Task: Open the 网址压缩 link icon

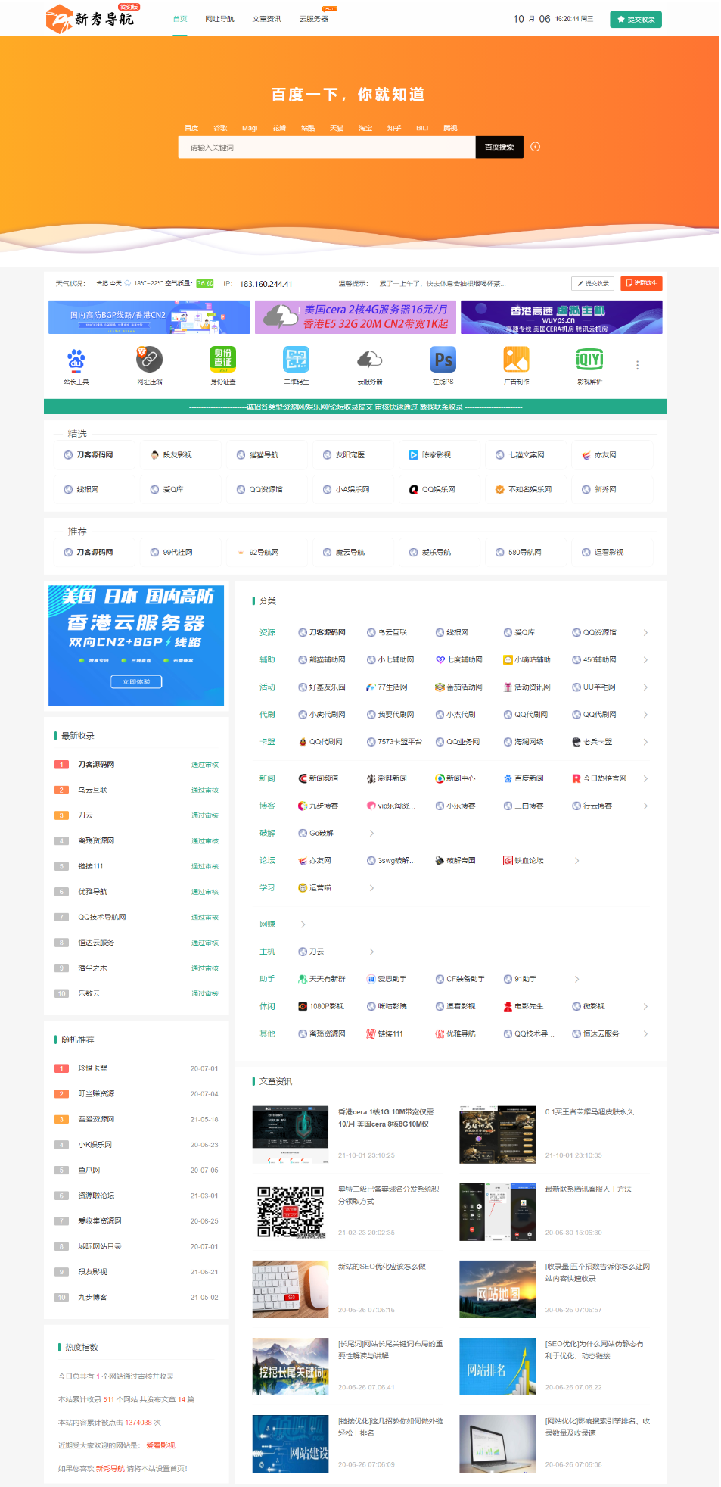Action: [150, 360]
